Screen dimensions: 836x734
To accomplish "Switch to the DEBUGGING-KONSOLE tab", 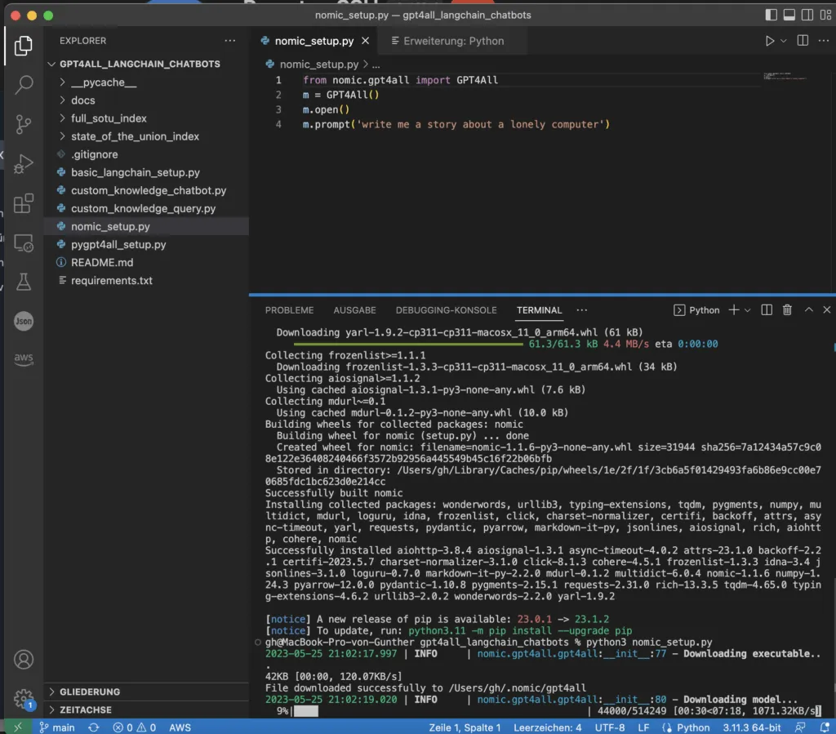I will pyautogui.click(x=447, y=310).
